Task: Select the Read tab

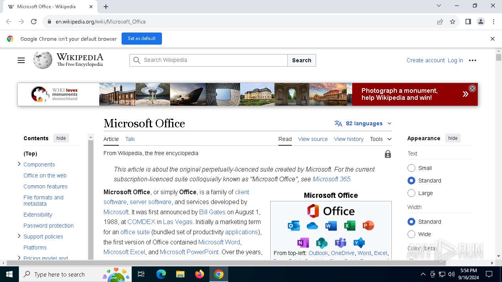Action: click(x=285, y=139)
